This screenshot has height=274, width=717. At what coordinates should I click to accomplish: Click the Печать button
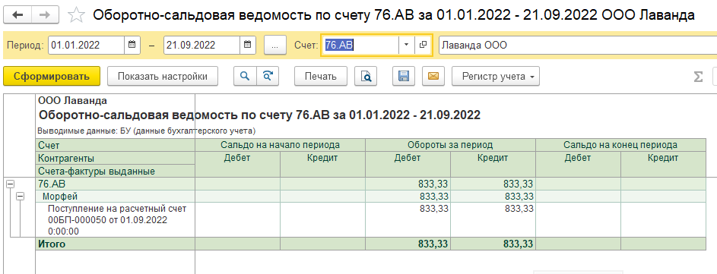pos(321,76)
